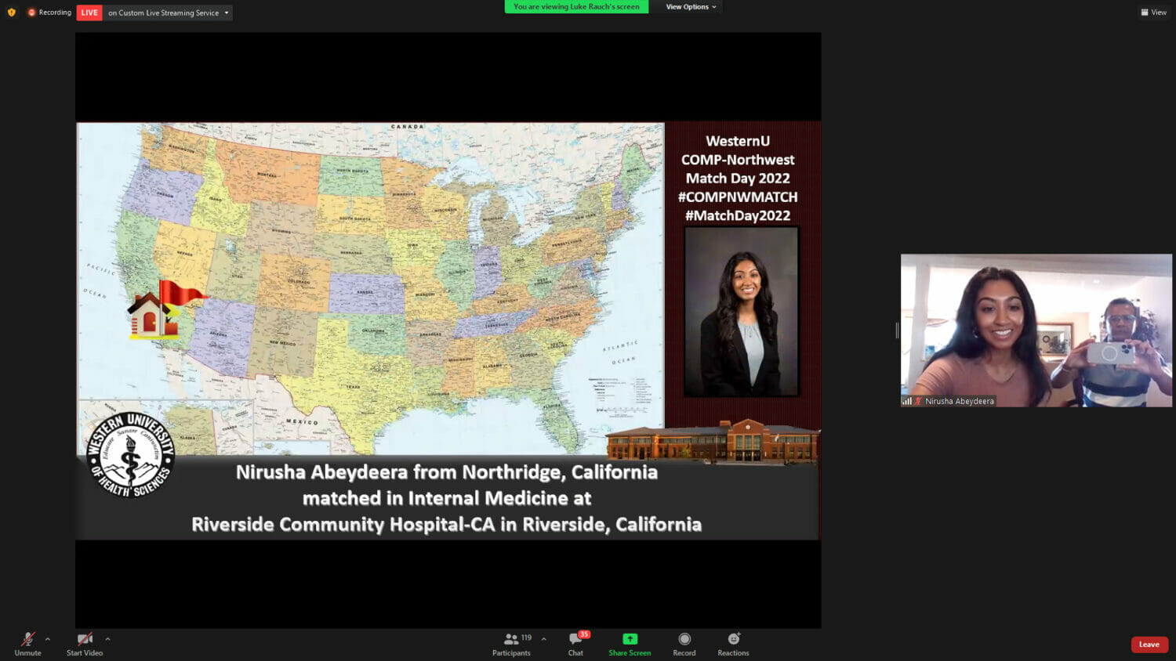Image resolution: width=1176 pixels, height=661 pixels.
Task: Click the red LIVE badge
Action: 89,13
